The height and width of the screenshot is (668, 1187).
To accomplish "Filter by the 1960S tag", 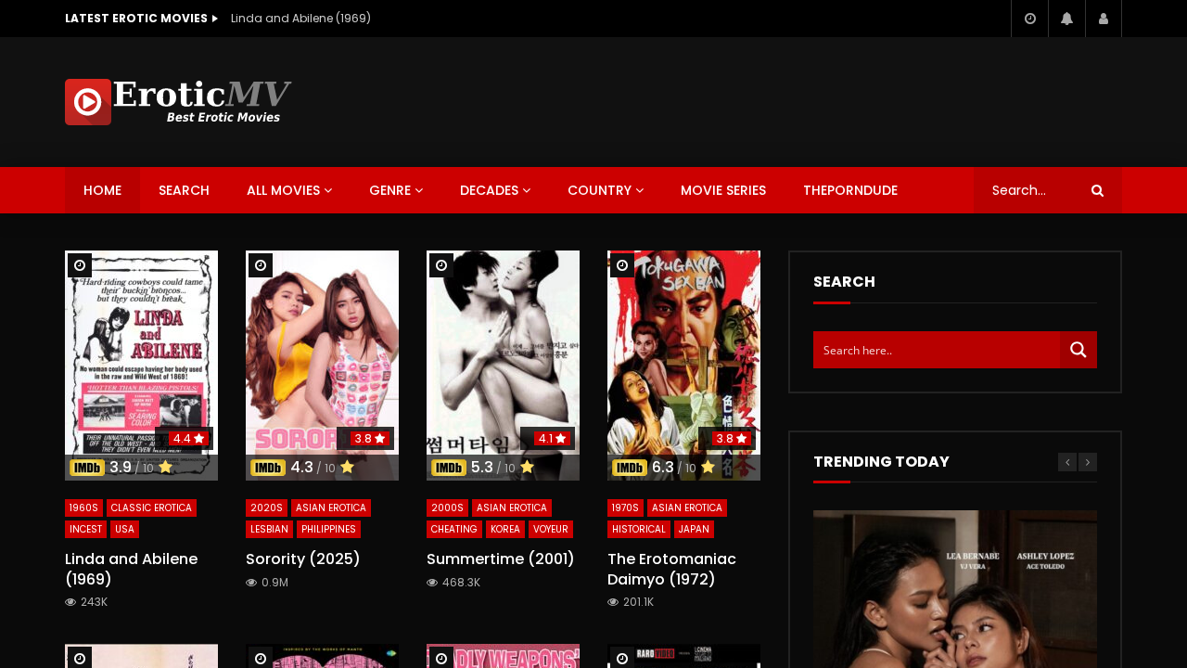I will point(83,507).
